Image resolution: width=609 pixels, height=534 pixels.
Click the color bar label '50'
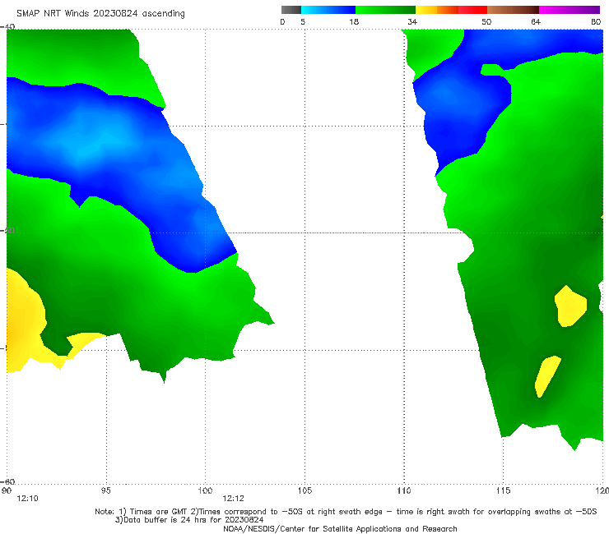click(x=486, y=21)
